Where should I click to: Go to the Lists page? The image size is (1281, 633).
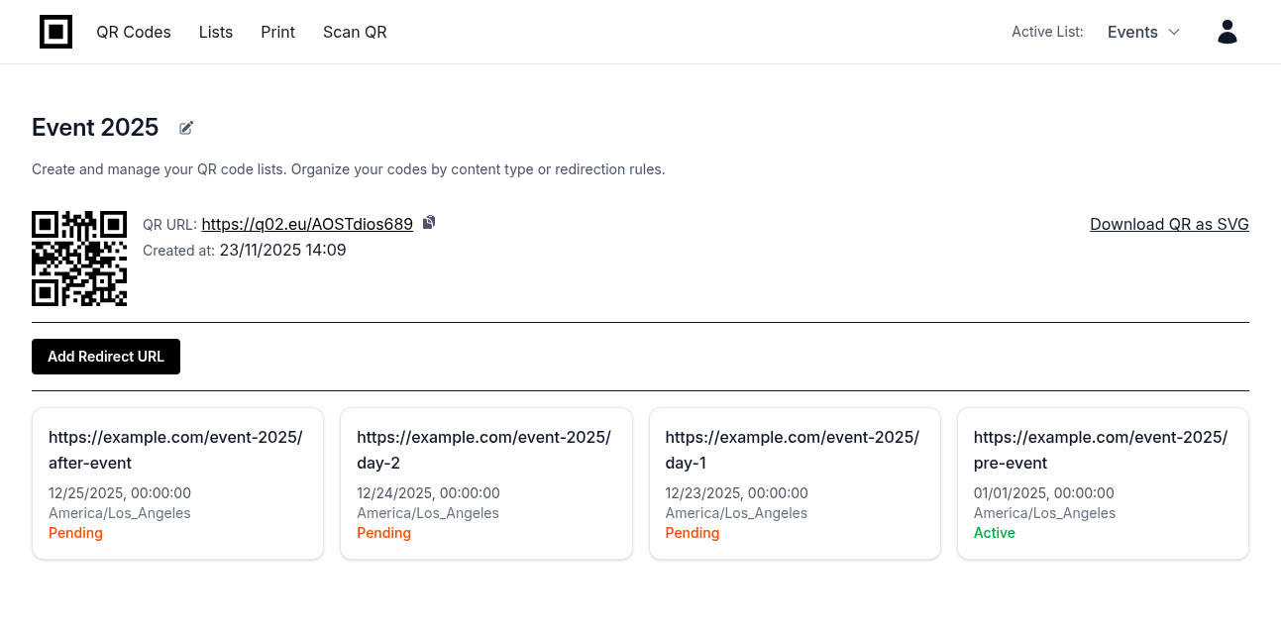tap(216, 32)
